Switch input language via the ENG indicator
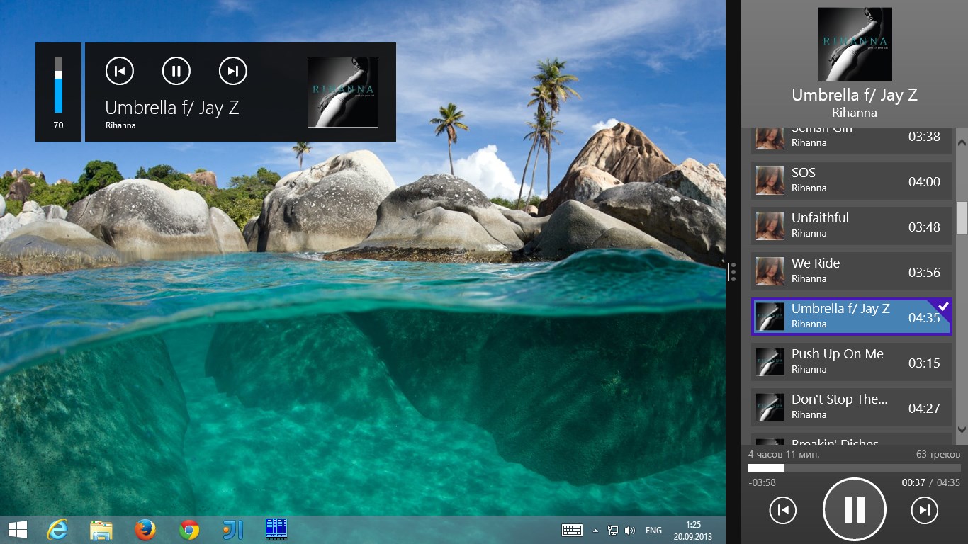This screenshot has height=544, width=968. click(x=653, y=529)
